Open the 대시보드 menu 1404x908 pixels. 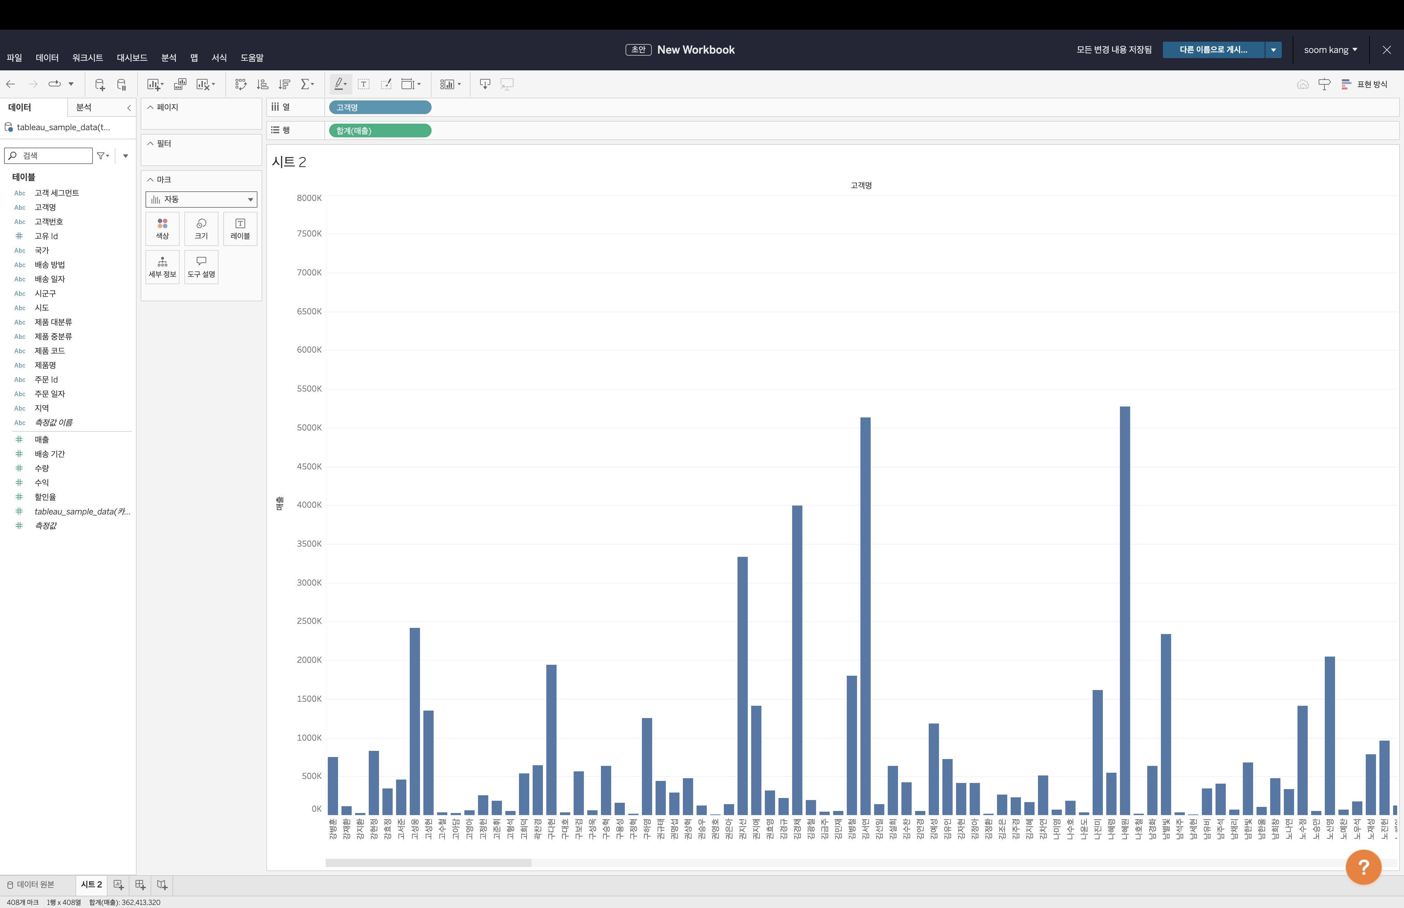point(132,58)
